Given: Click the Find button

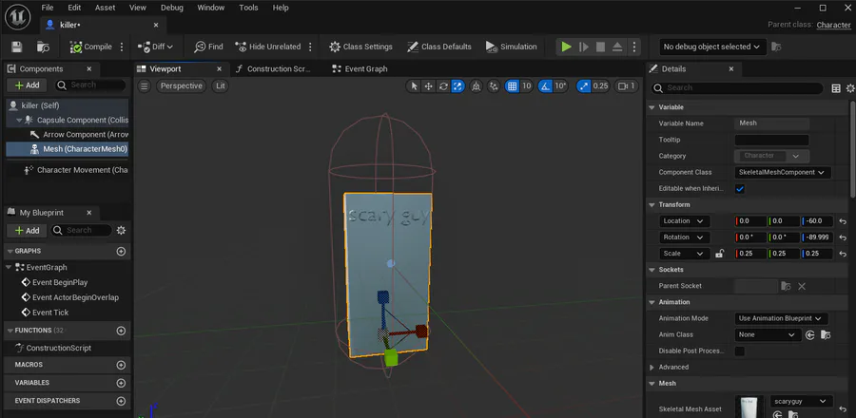Looking at the screenshot, I should click(x=208, y=47).
